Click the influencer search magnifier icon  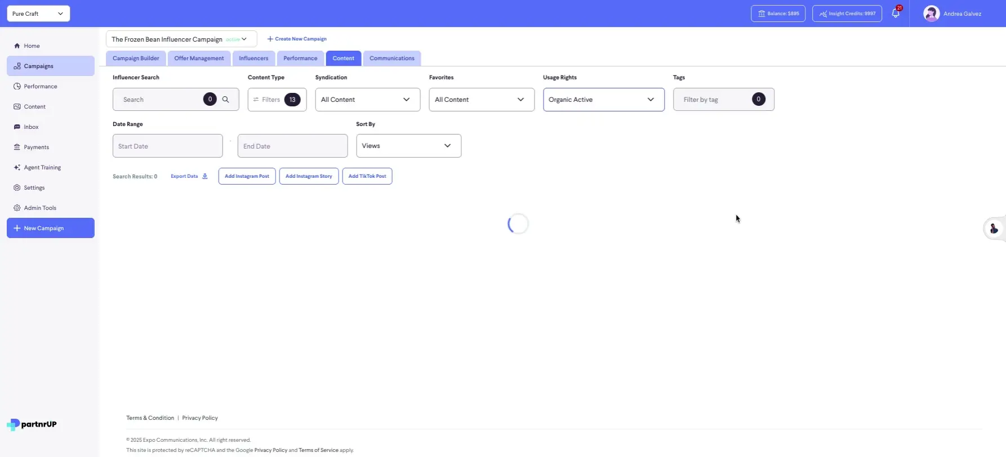coord(225,100)
